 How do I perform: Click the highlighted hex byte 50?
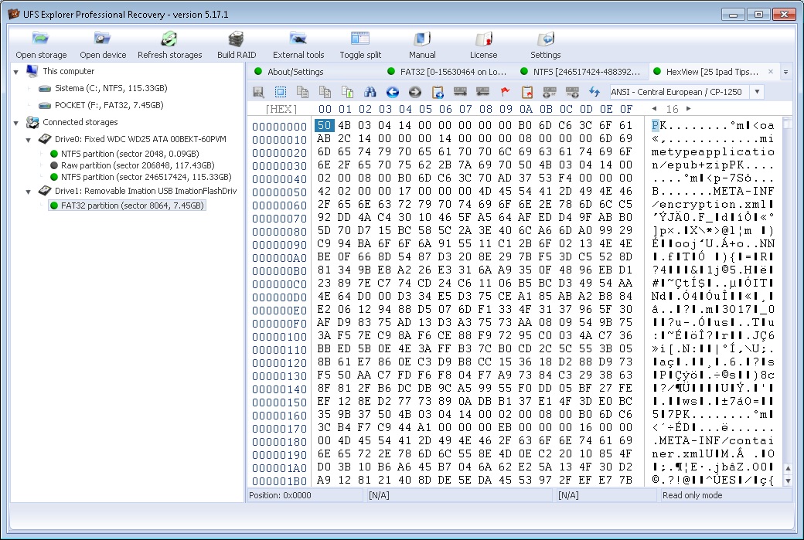tap(324, 125)
